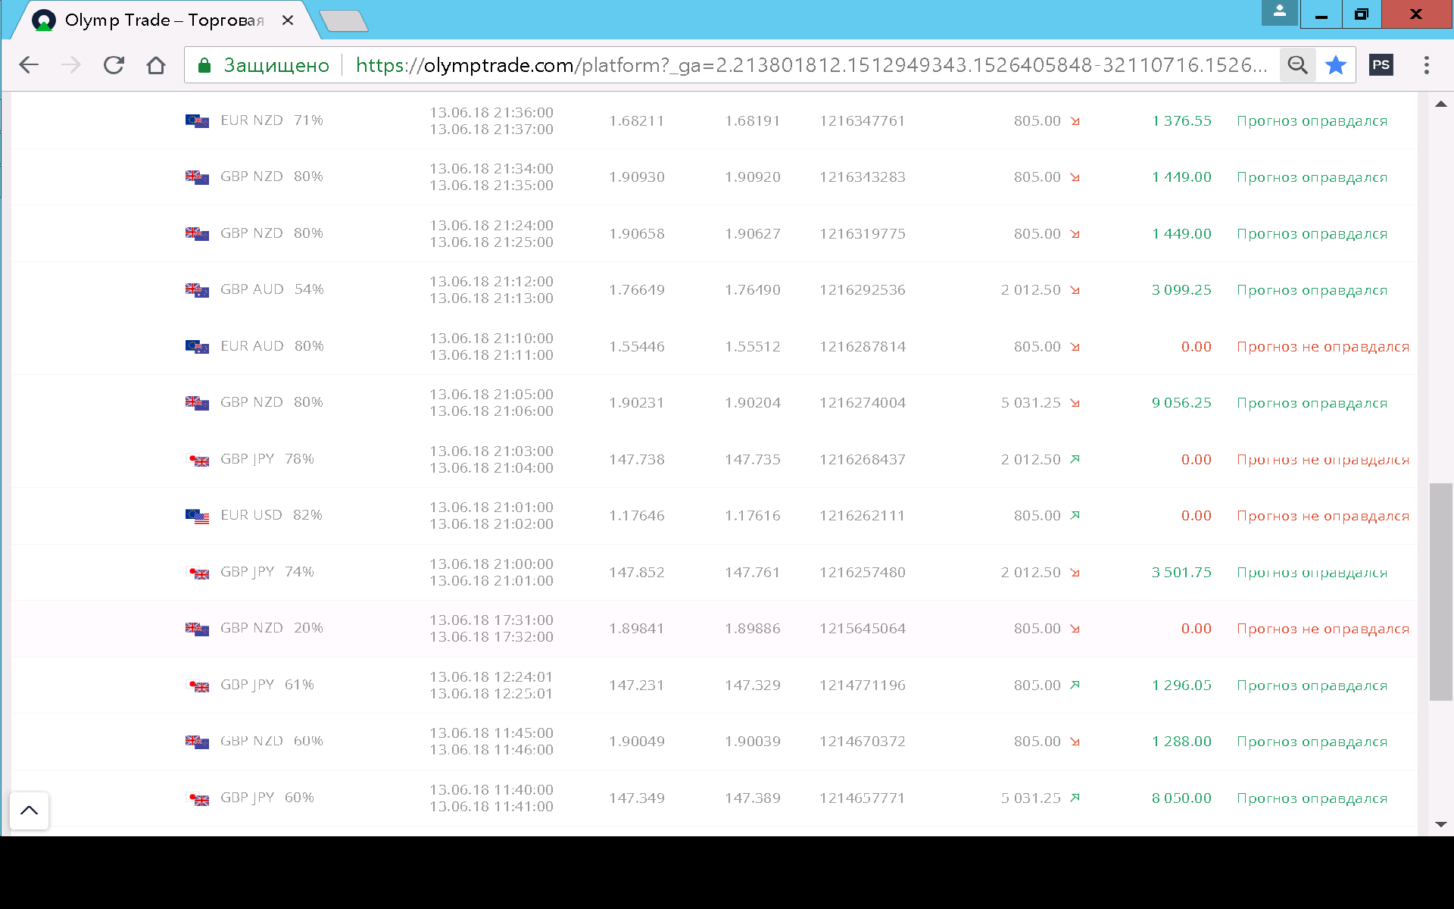This screenshot has height=909, width=1454.
Task: Click payout 3 099.25
Action: point(1181,290)
